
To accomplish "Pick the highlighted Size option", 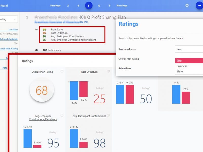I will [x=189, y=61].
